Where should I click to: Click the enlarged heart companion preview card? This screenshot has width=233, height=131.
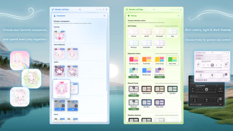61,89
